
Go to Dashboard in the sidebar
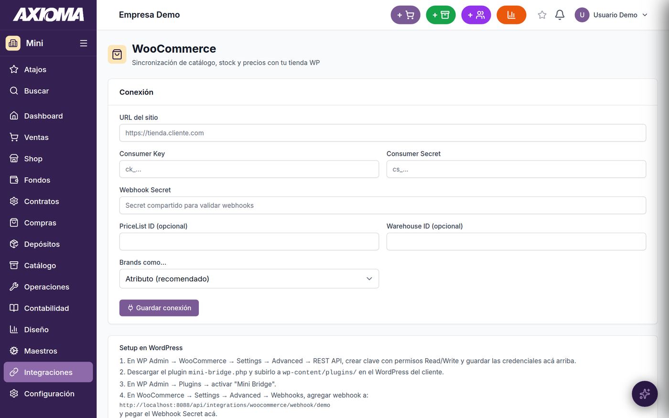pyautogui.click(x=48, y=116)
